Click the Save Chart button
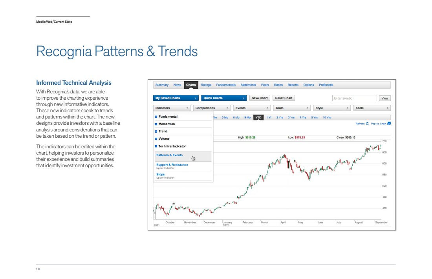 pyautogui.click(x=260, y=98)
